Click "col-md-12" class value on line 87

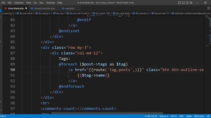point(88,53)
